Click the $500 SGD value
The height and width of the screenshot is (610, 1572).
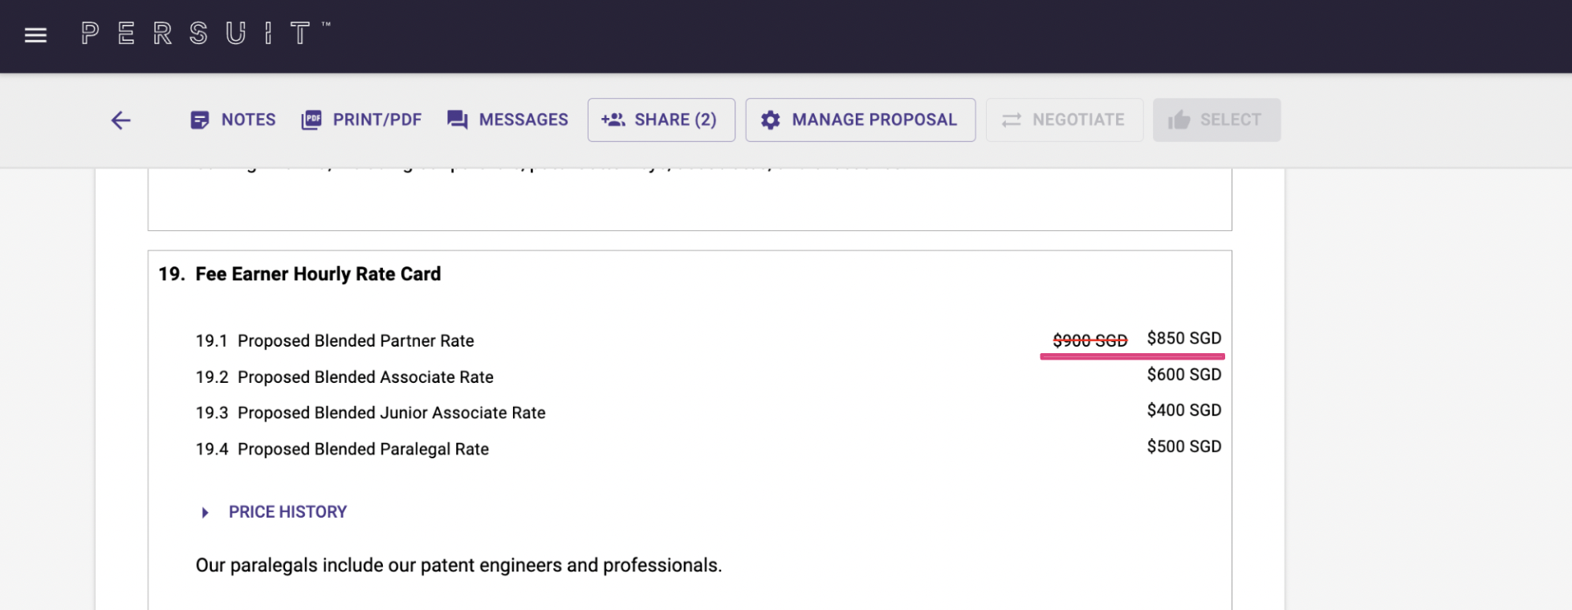(1184, 446)
